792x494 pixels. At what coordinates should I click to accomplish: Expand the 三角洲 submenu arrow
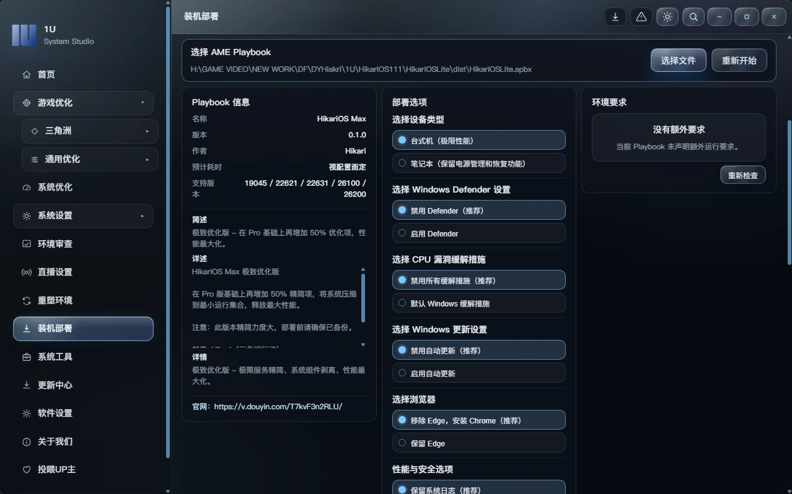147,131
